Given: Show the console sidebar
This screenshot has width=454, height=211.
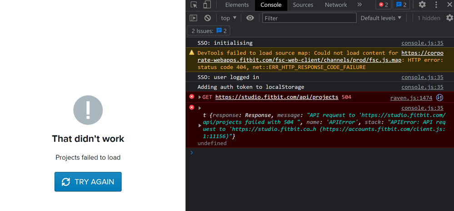Looking at the screenshot, I should click(x=194, y=18).
